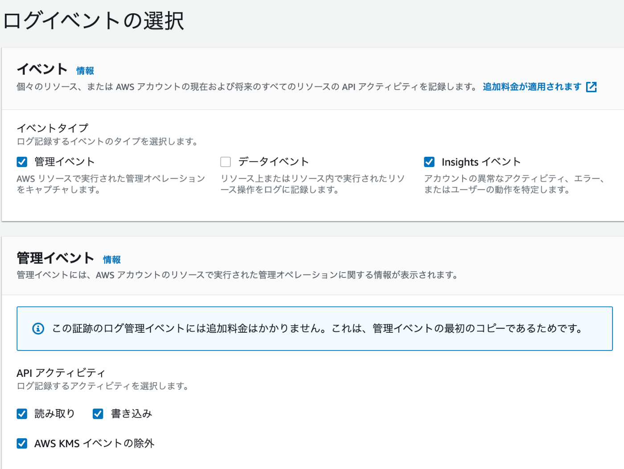
Task: Click the イベントタイプ label
Action: (53, 128)
